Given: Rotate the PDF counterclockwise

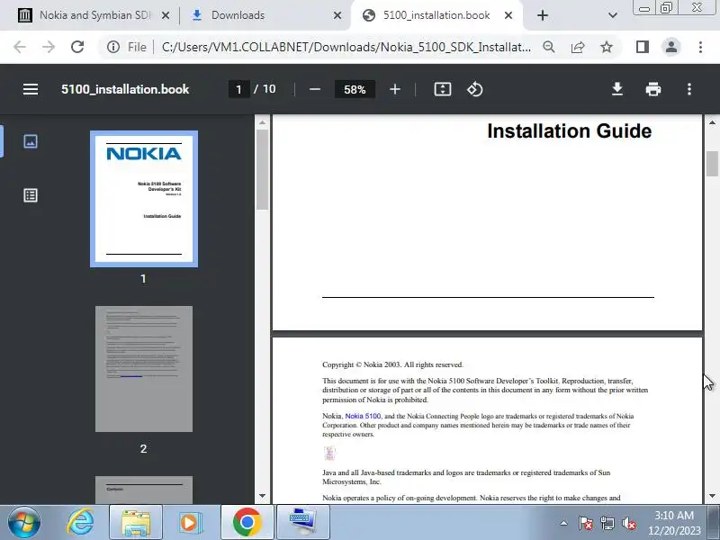Looking at the screenshot, I should (x=475, y=89).
